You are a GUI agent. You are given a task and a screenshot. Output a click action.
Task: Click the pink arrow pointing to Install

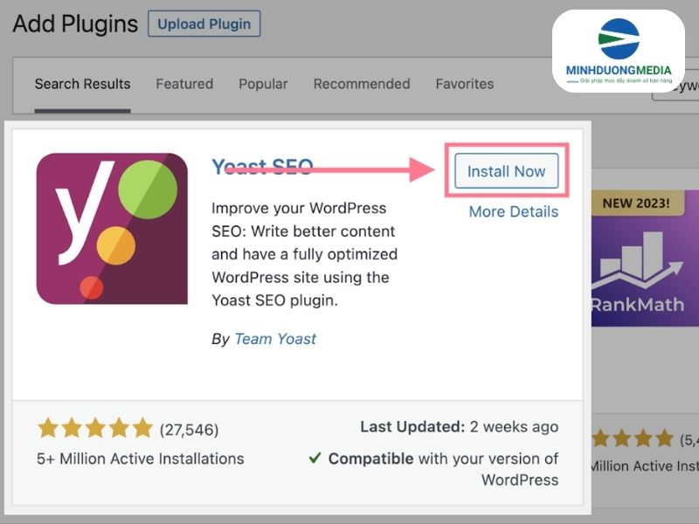330,169
